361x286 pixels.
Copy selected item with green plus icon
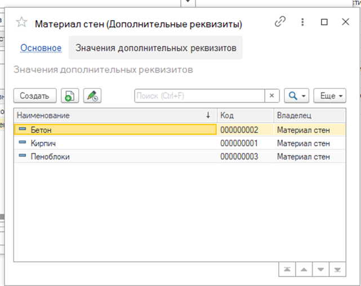click(x=70, y=96)
